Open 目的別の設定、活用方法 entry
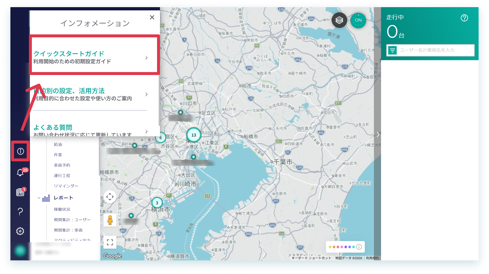The image size is (489, 274). coord(90,94)
